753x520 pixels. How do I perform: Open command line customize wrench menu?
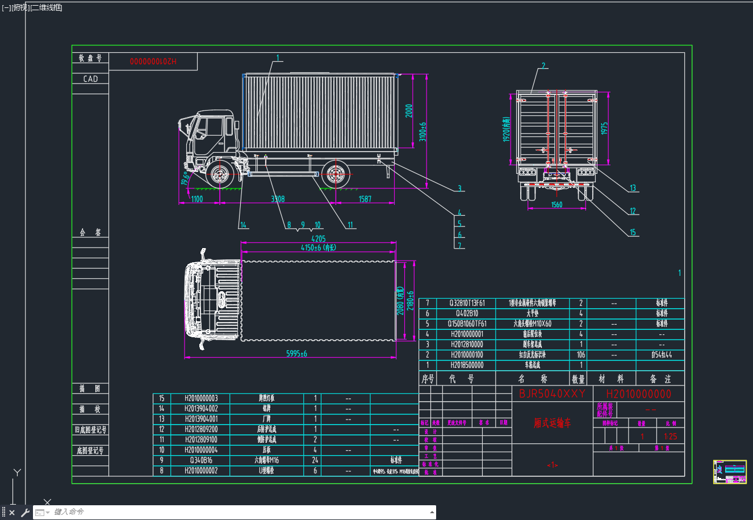[25, 513]
